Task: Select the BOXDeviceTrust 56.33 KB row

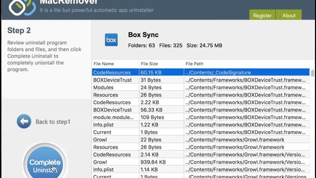Action: 201,110
